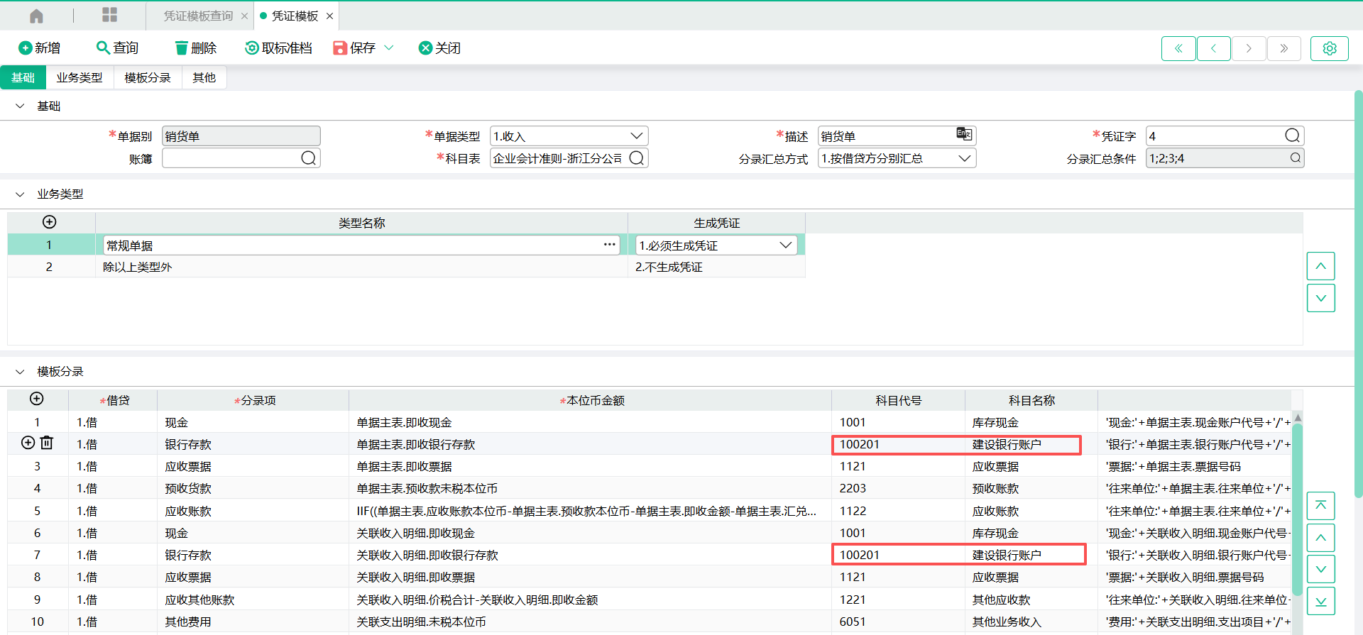Jump to the last record
The width and height of the screenshot is (1363, 635).
coord(1284,48)
